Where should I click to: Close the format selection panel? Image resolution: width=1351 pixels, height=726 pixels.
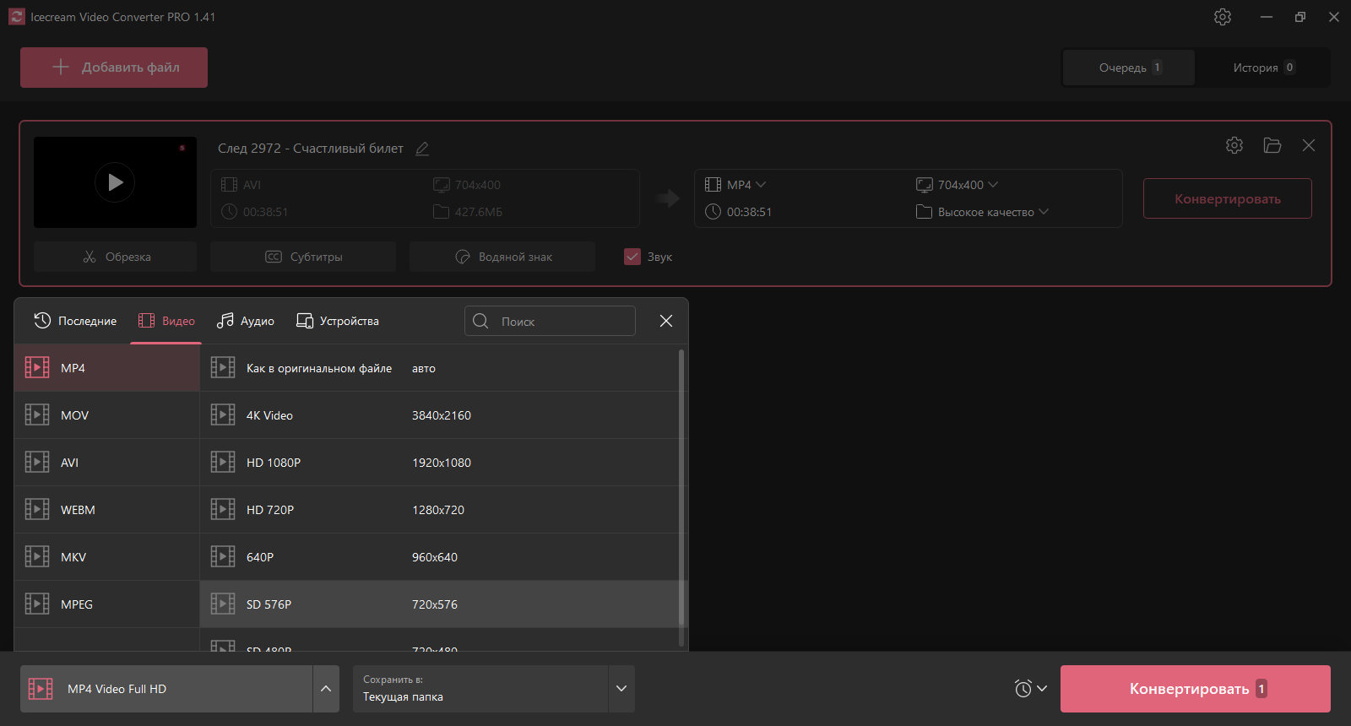click(666, 321)
